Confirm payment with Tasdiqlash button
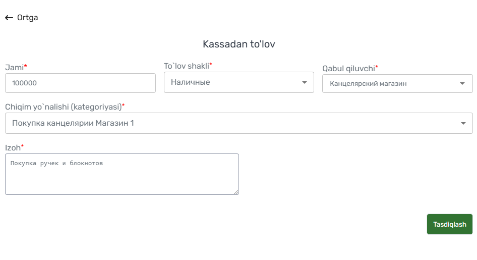Screen dimensions: 477x260 (450, 224)
